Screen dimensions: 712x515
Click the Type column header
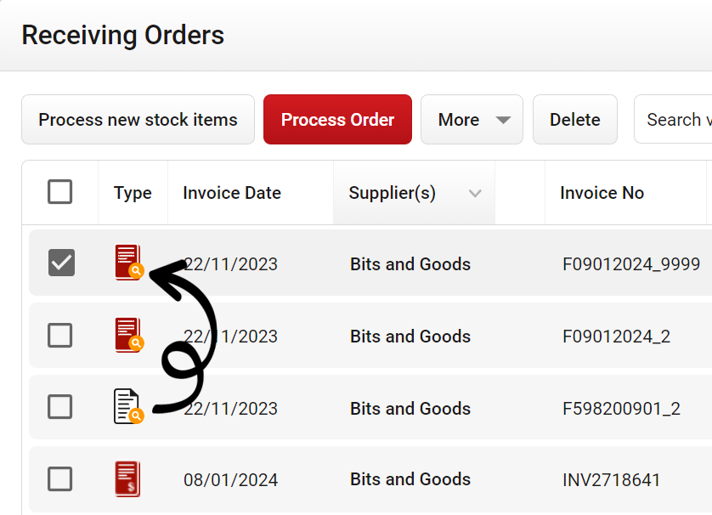[x=133, y=192]
